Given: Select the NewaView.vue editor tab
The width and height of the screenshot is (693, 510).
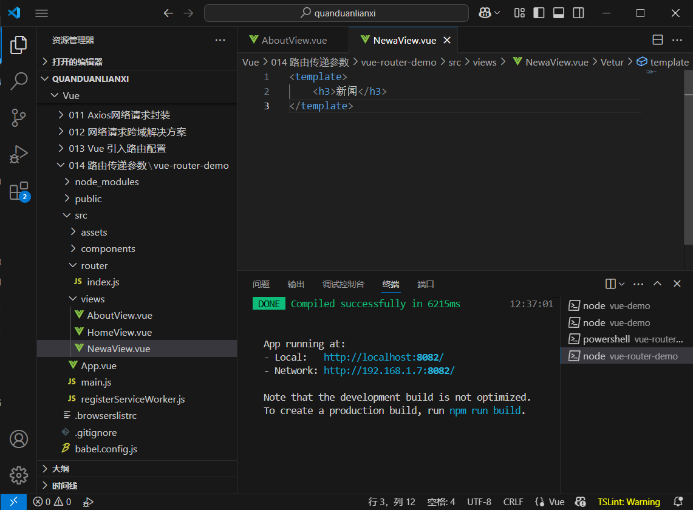Looking at the screenshot, I should 403,40.
